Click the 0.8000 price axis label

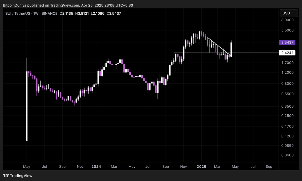pyautogui.click(x=287, y=83)
